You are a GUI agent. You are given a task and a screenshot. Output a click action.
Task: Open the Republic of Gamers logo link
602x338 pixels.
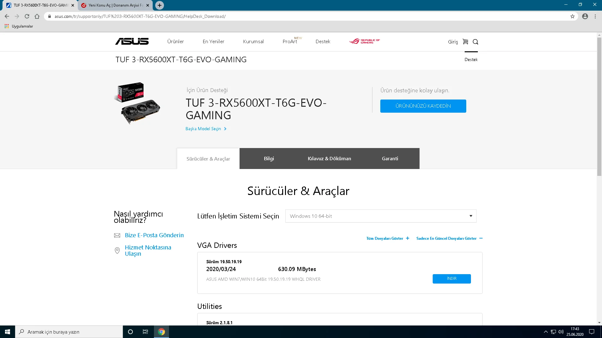[x=364, y=41]
